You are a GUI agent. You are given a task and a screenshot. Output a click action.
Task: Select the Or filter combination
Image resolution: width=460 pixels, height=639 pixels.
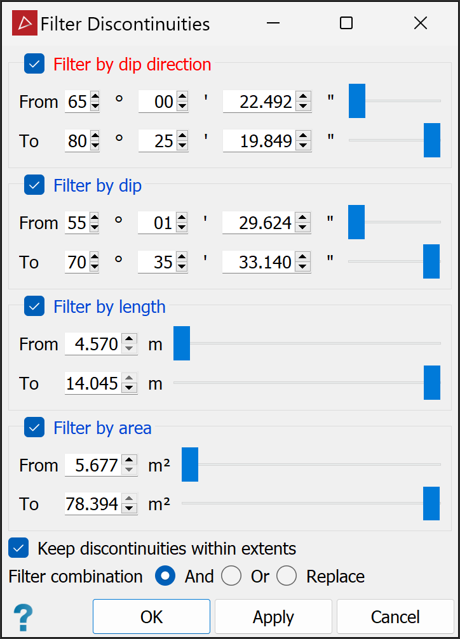click(231, 576)
